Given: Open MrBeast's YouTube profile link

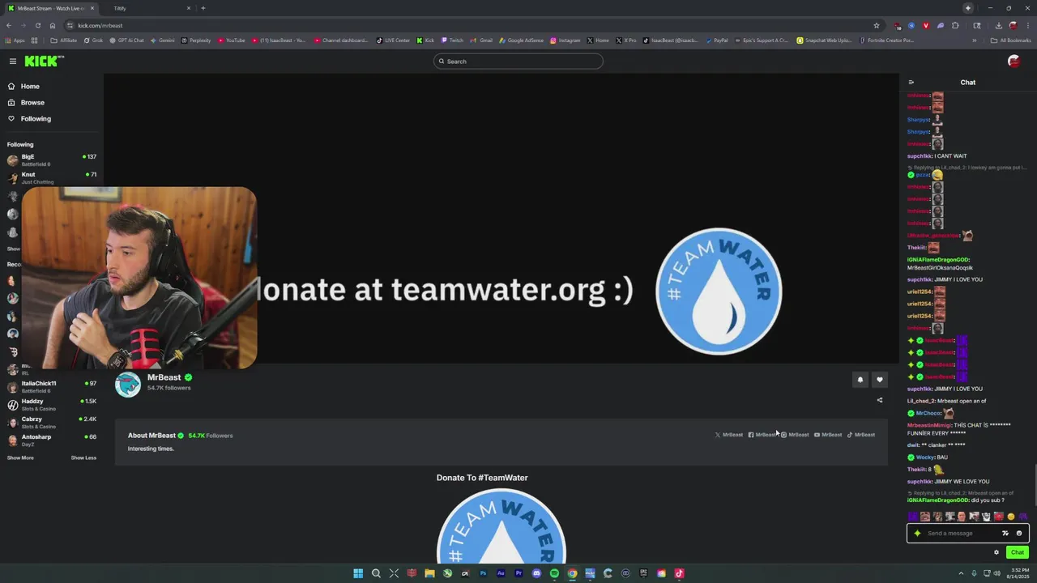Looking at the screenshot, I should pyautogui.click(x=828, y=435).
